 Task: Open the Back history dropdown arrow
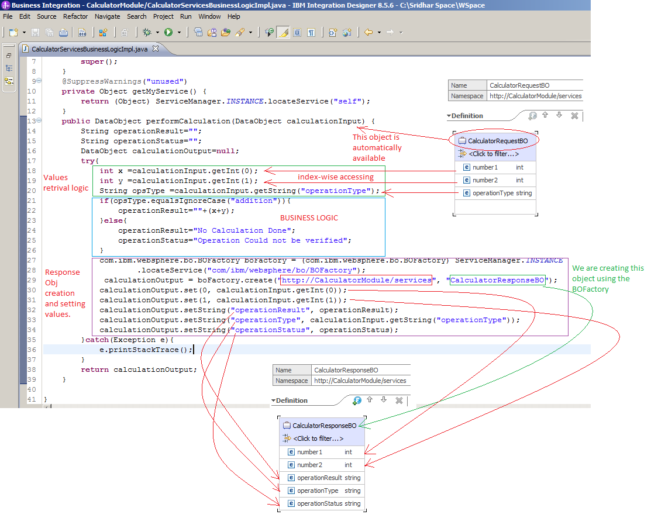click(x=379, y=32)
